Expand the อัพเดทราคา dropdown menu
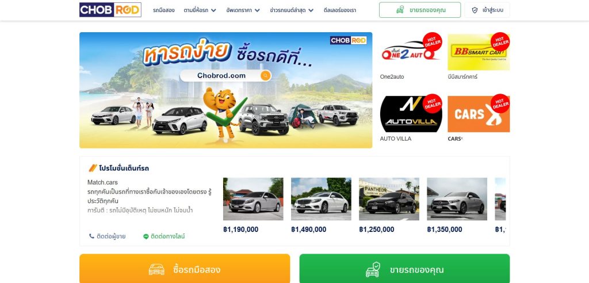Image resolution: width=589 pixels, height=283 pixels. pos(243,10)
